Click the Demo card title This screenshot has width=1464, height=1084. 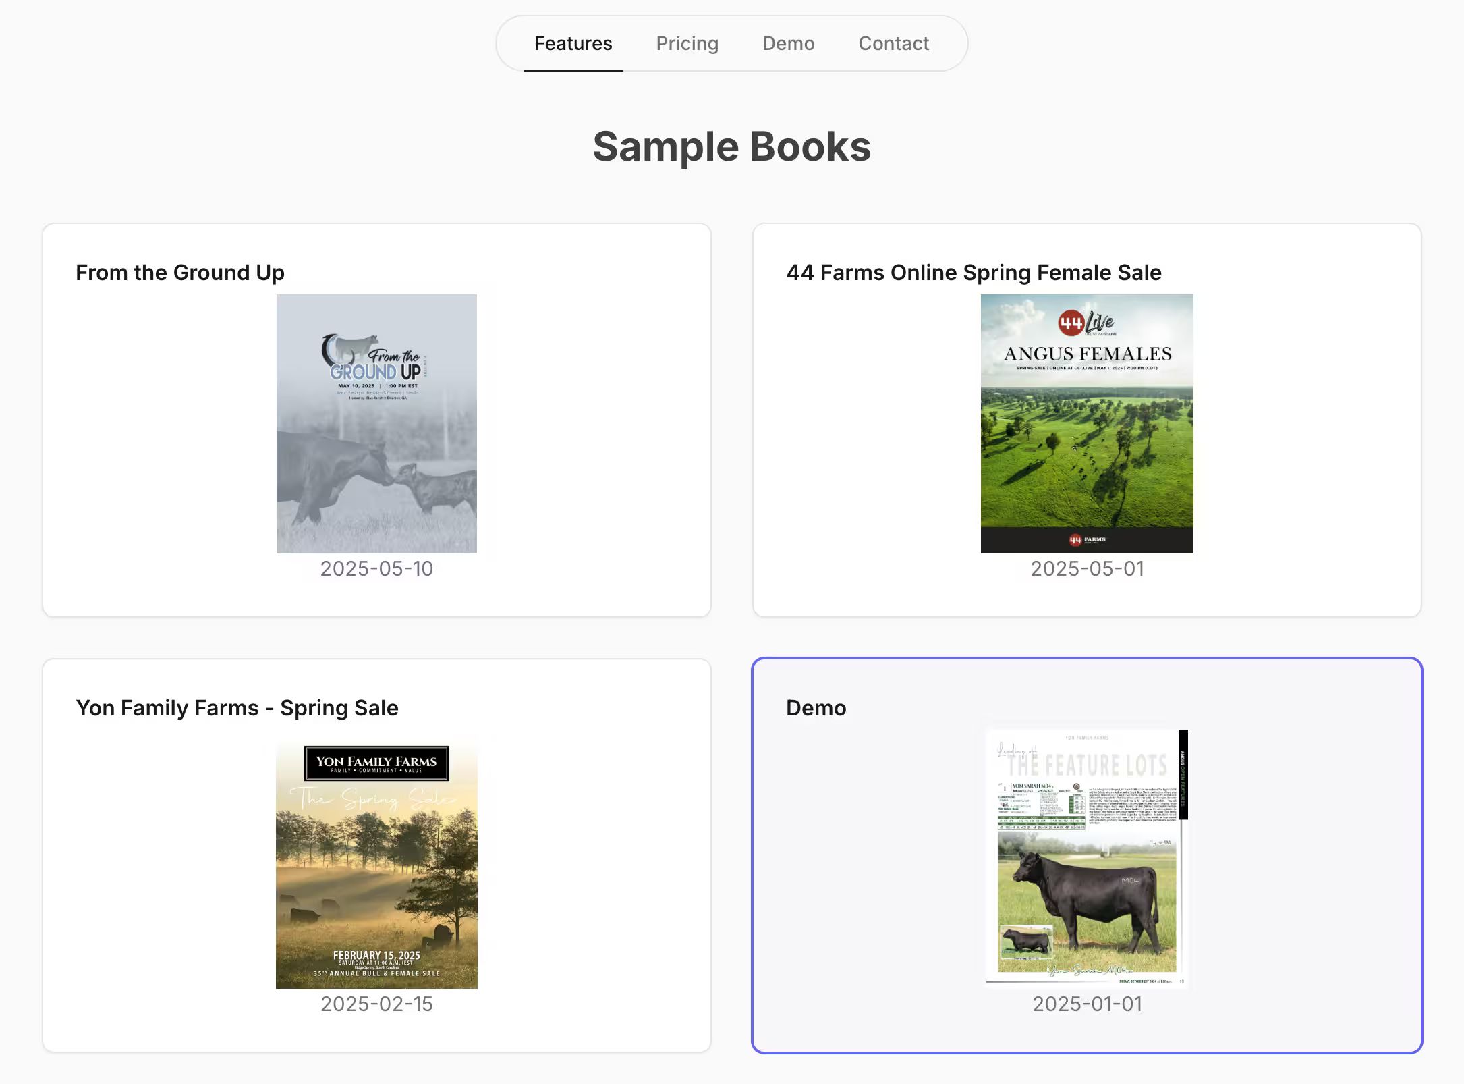pyautogui.click(x=816, y=708)
